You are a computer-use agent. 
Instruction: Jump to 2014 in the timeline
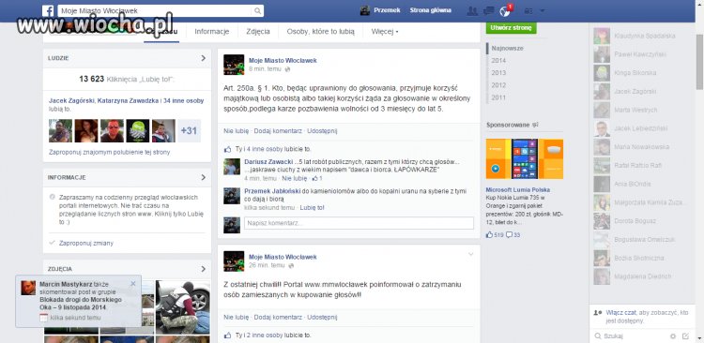[498, 60]
